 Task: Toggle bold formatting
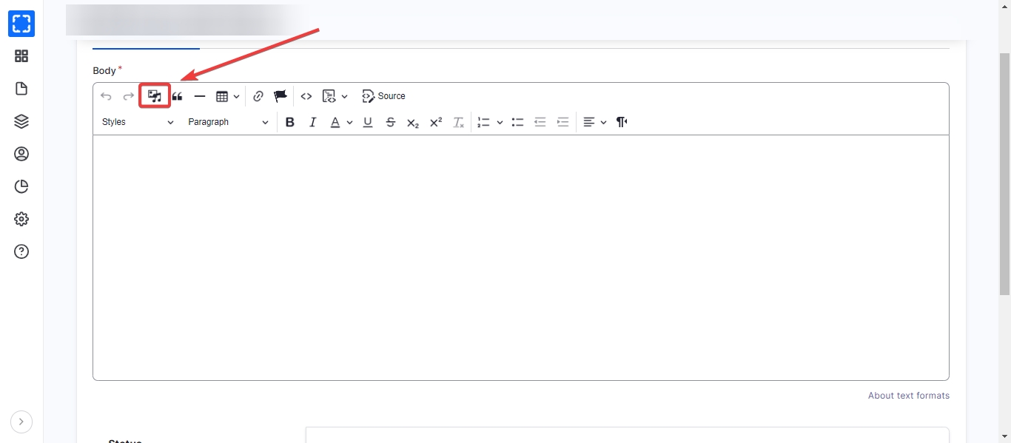tap(290, 122)
